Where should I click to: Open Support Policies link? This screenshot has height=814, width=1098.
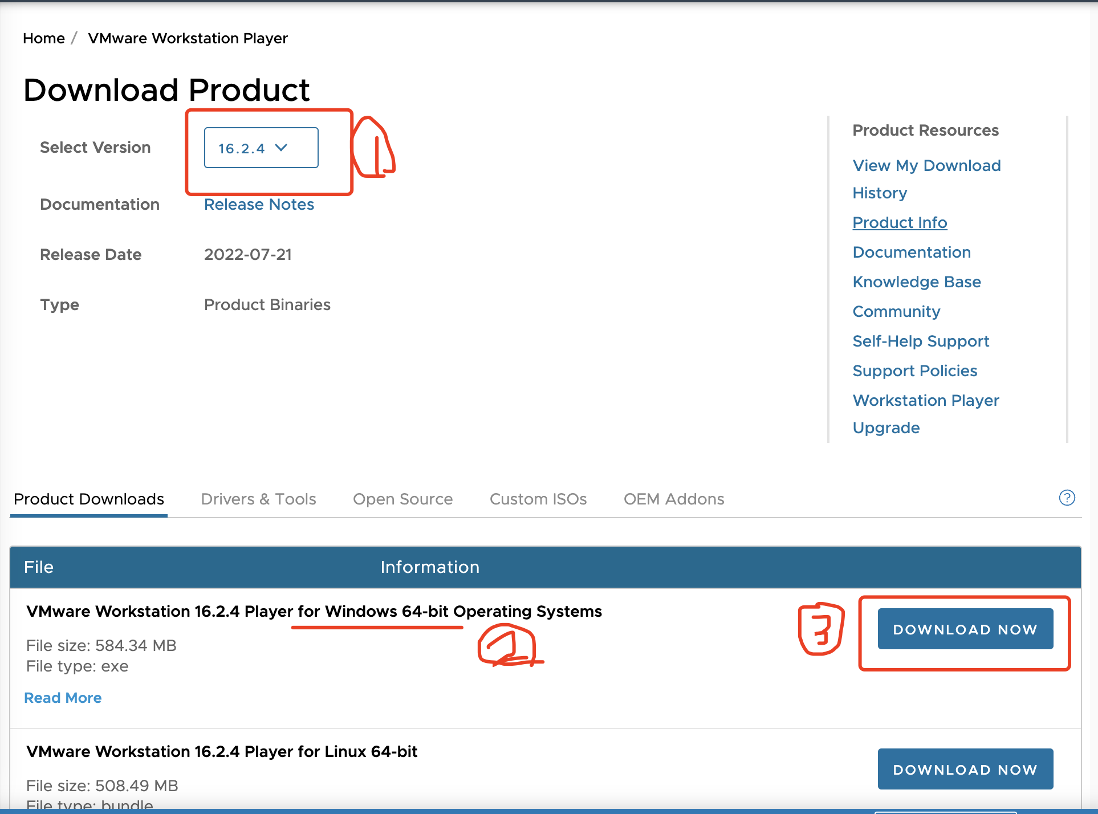coord(914,371)
